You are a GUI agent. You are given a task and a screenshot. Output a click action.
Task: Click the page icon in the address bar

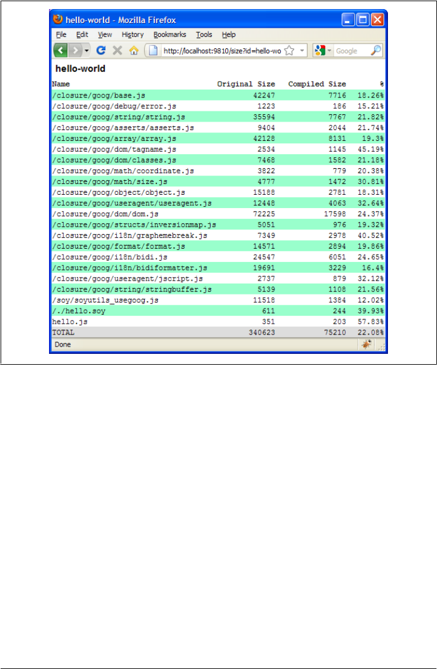(153, 50)
